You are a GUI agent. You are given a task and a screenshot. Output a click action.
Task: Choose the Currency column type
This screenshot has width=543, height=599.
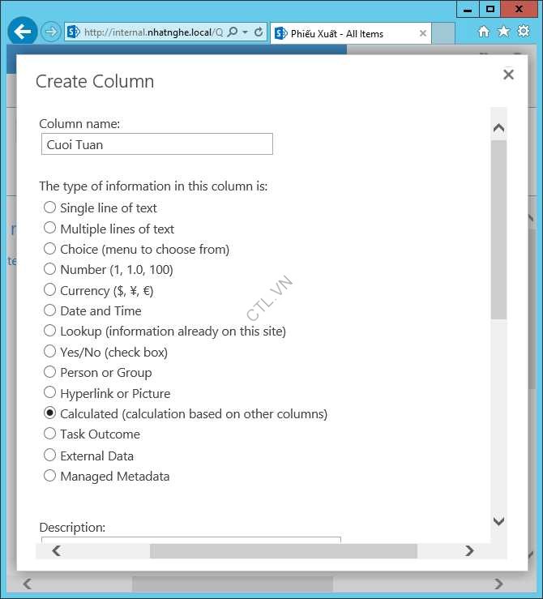[50, 290]
